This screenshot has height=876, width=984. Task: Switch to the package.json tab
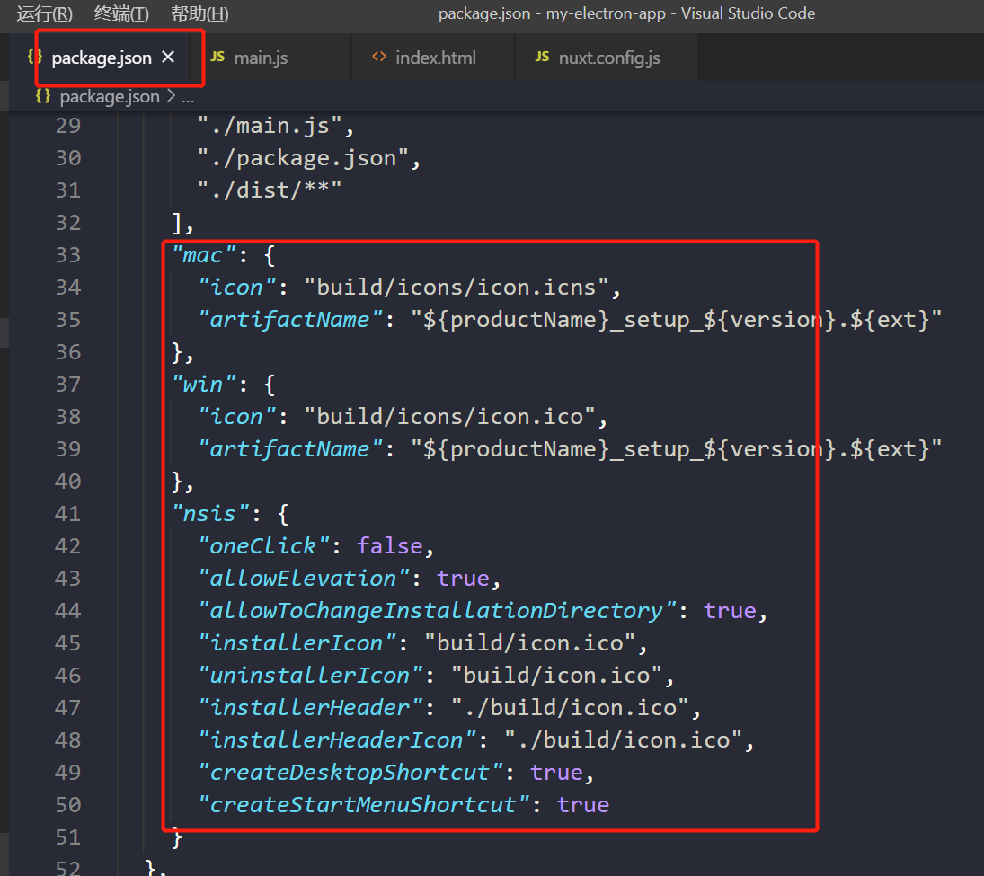[101, 58]
